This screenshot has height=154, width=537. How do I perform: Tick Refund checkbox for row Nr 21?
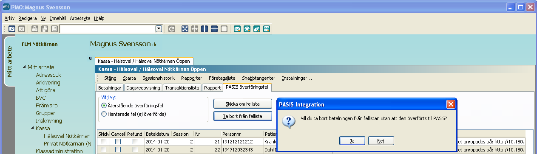click(135, 141)
